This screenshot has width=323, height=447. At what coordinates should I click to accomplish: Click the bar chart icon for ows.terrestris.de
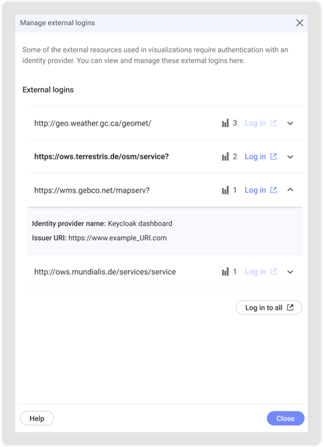tap(225, 157)
